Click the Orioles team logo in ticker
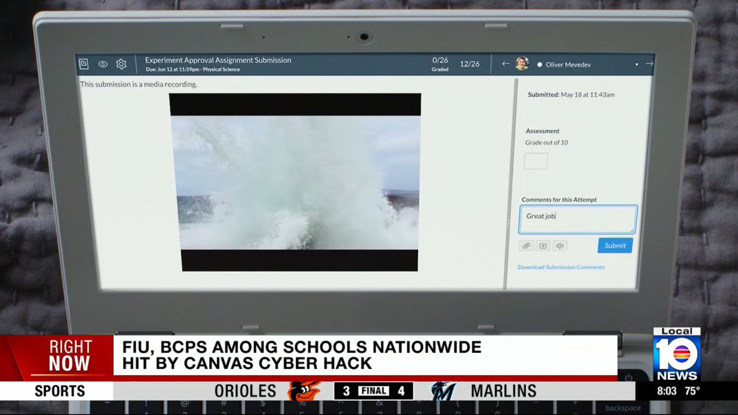The image size is (738, 415). (x=305, y=390)
